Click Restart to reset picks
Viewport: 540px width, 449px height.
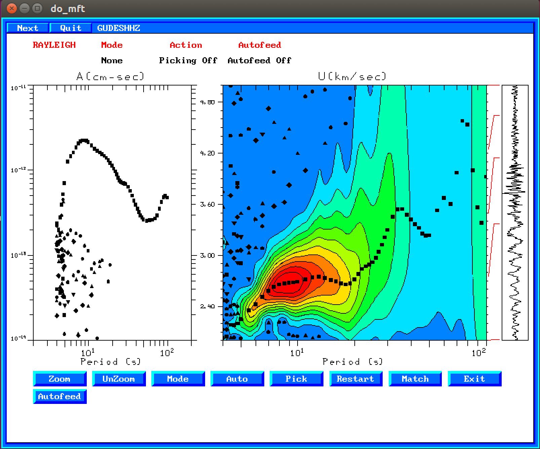click(x=356, y=379)
